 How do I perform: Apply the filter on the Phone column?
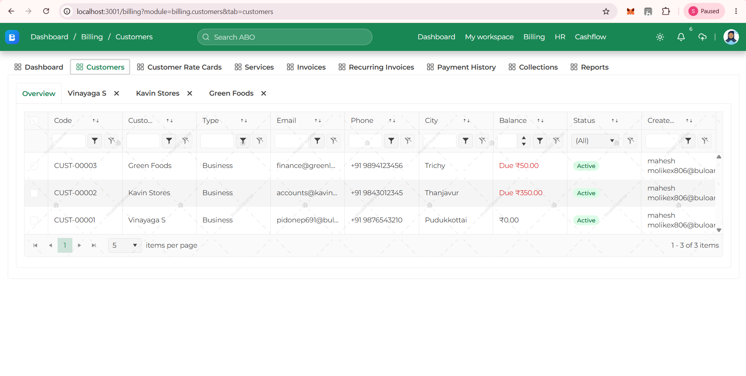(x=391, y=141)
